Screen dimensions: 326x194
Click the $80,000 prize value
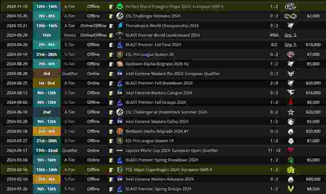point(313,179)
